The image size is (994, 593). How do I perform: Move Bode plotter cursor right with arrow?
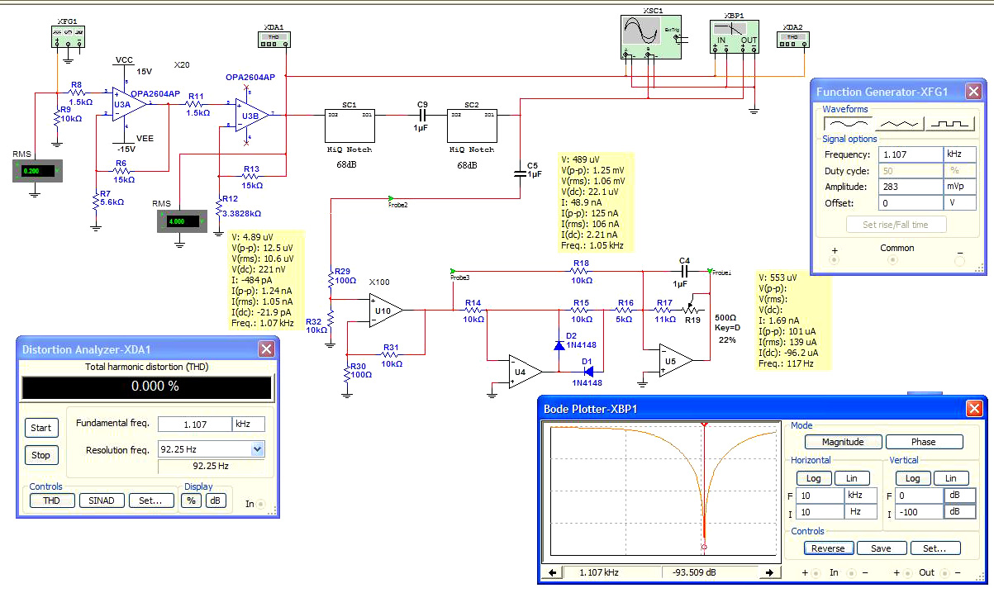point(769,572)
